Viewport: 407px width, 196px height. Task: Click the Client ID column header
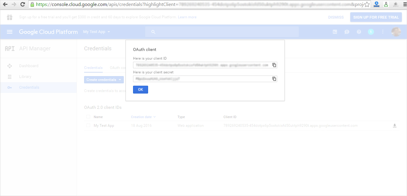click(230, 117)
